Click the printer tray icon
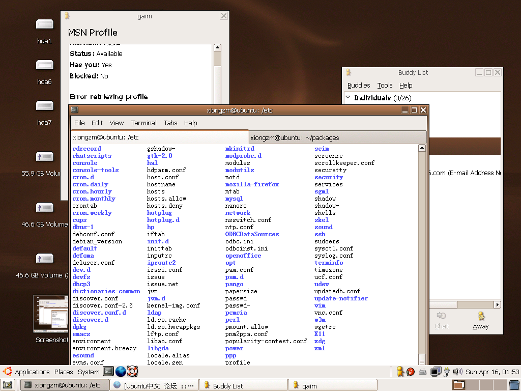521x391 pixels. coord(423,372)
